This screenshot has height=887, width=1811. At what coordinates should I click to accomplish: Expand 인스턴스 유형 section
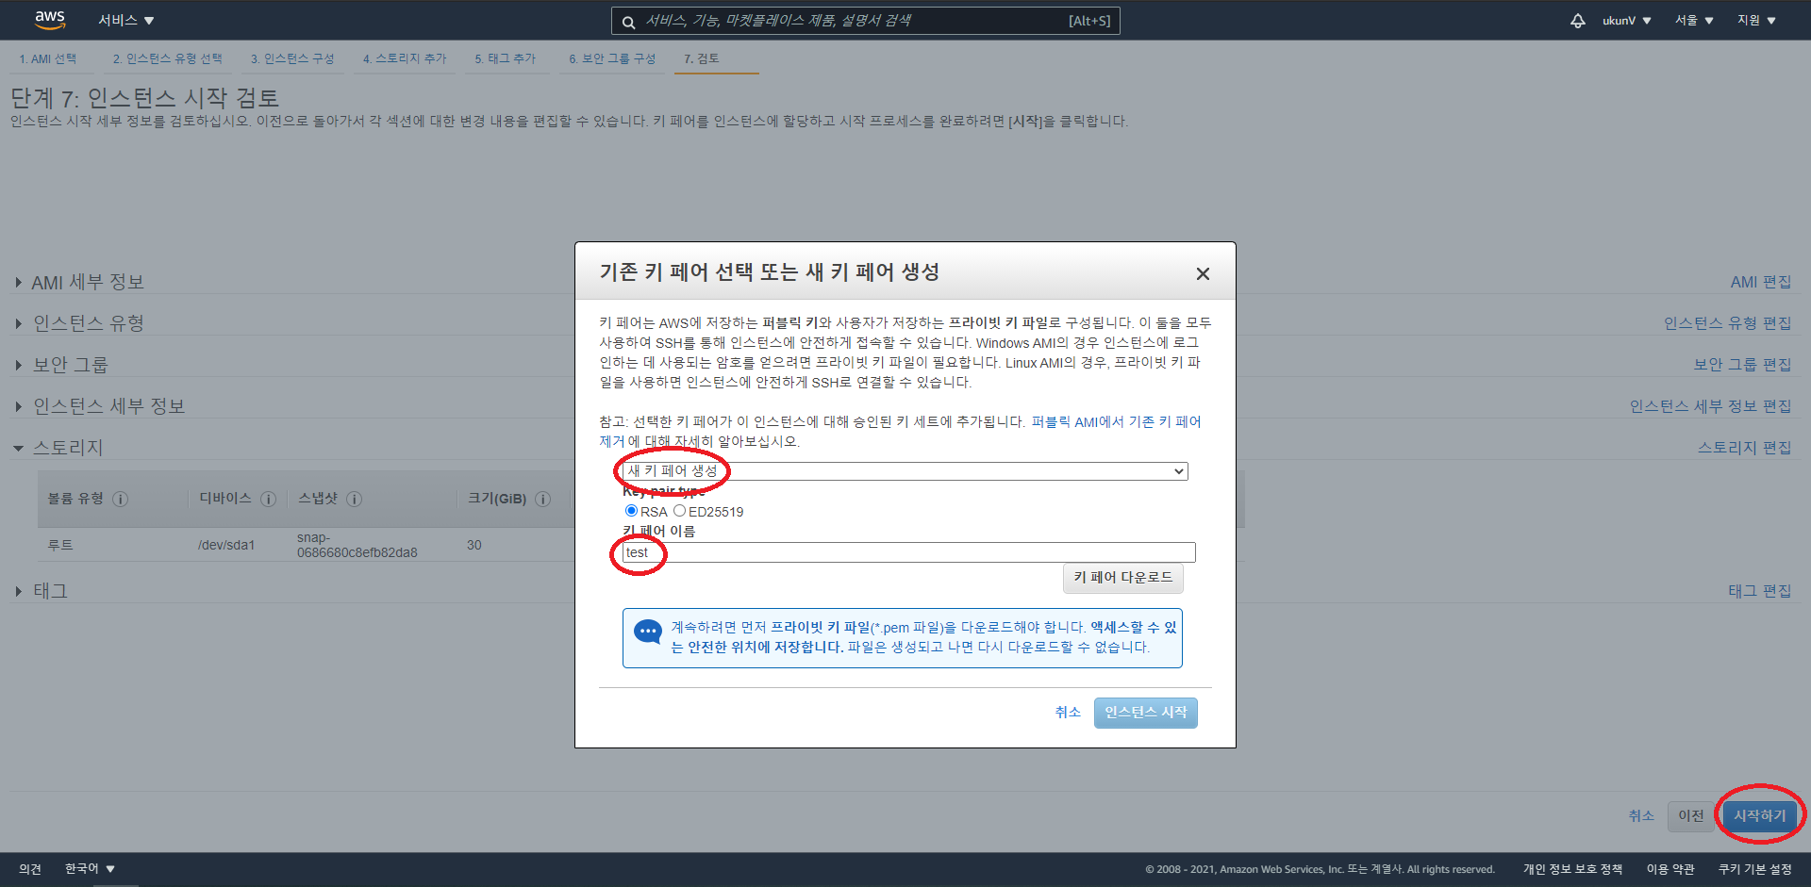(x=80, y=323)
